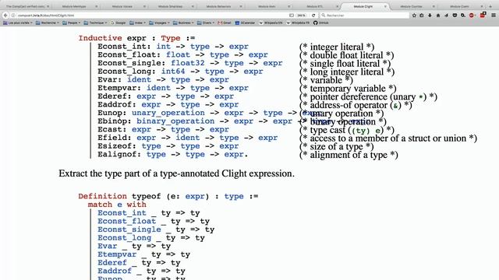The image size is (499, 280).
Task: Expand the People bookmarks folder
Action: (72, 23)
